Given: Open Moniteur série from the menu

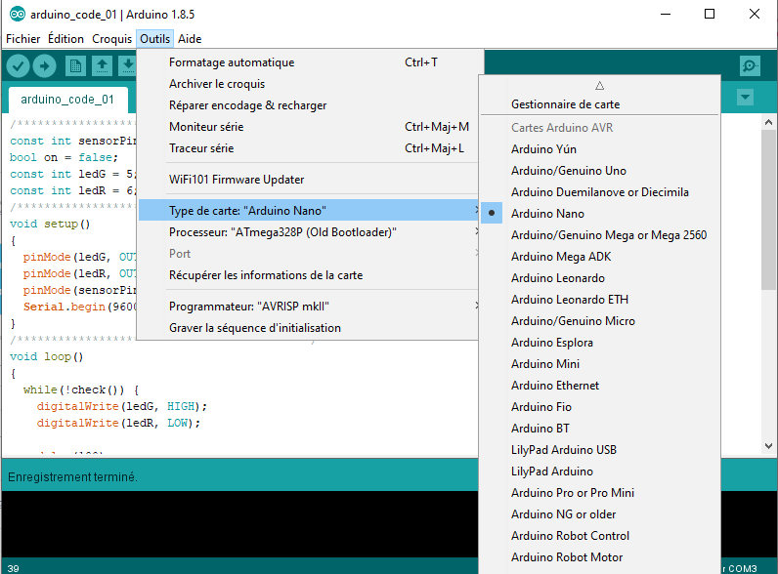Looking at the screenshot, I should pos(308,127).
